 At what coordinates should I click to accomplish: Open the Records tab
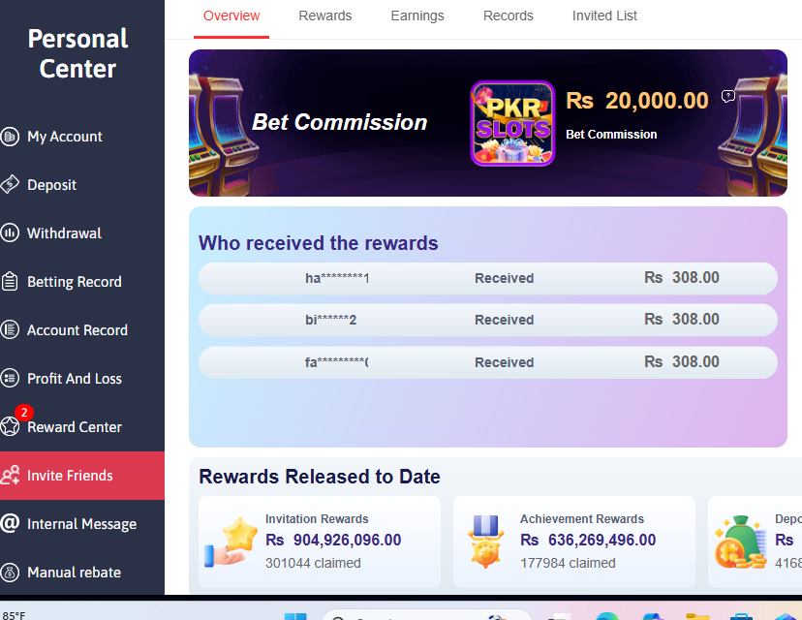click(508, 15)
